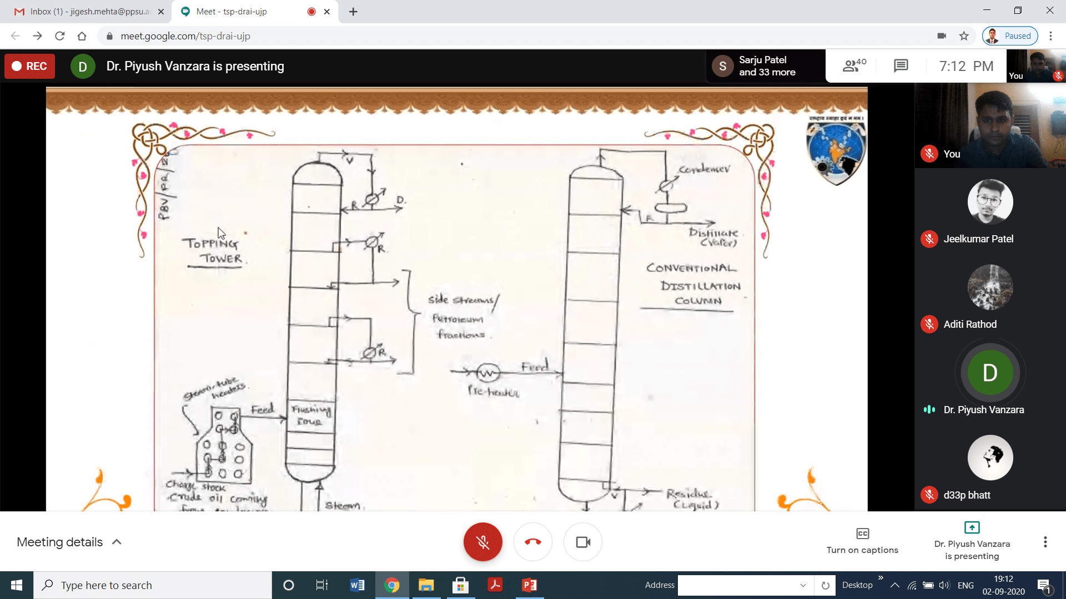
Task: Click Dr. Piyush Vanzara is presenting button
Action: [972, 541]
